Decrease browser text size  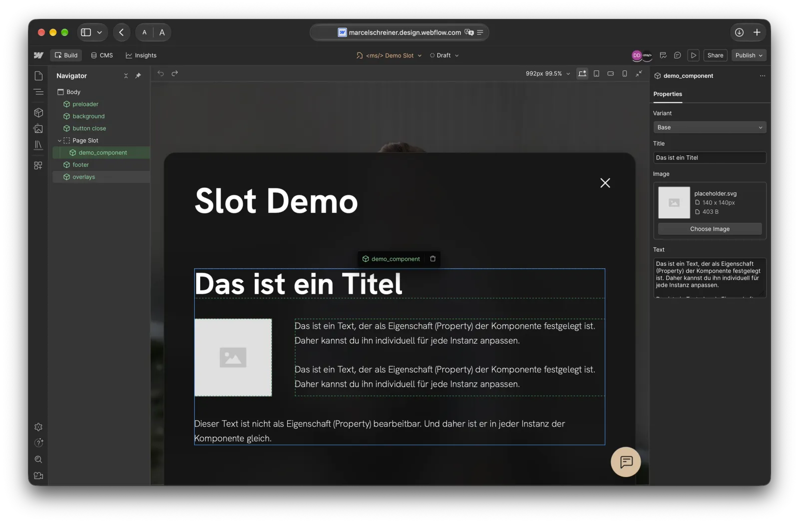click(x=144, y=32)
